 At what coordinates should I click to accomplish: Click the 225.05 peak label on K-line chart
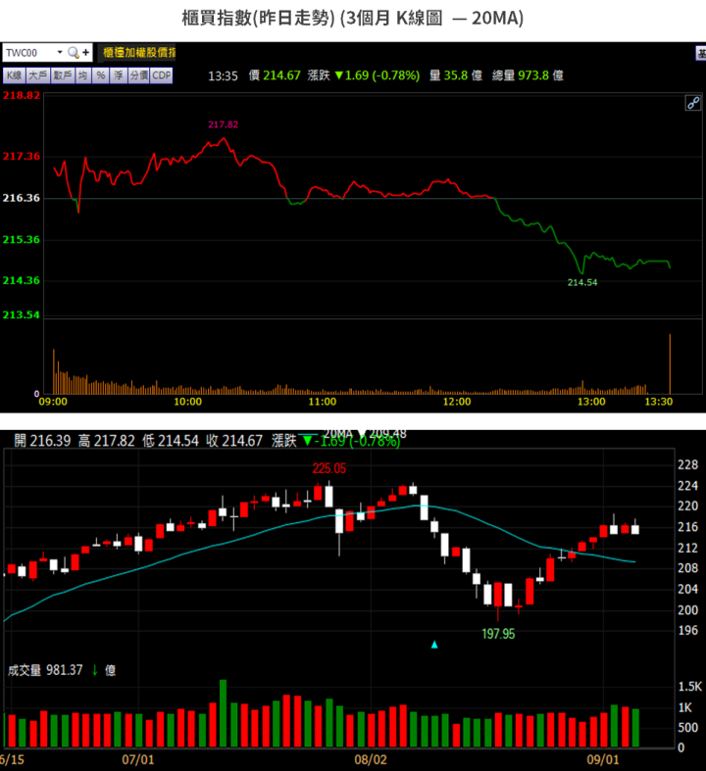point(329,468)
